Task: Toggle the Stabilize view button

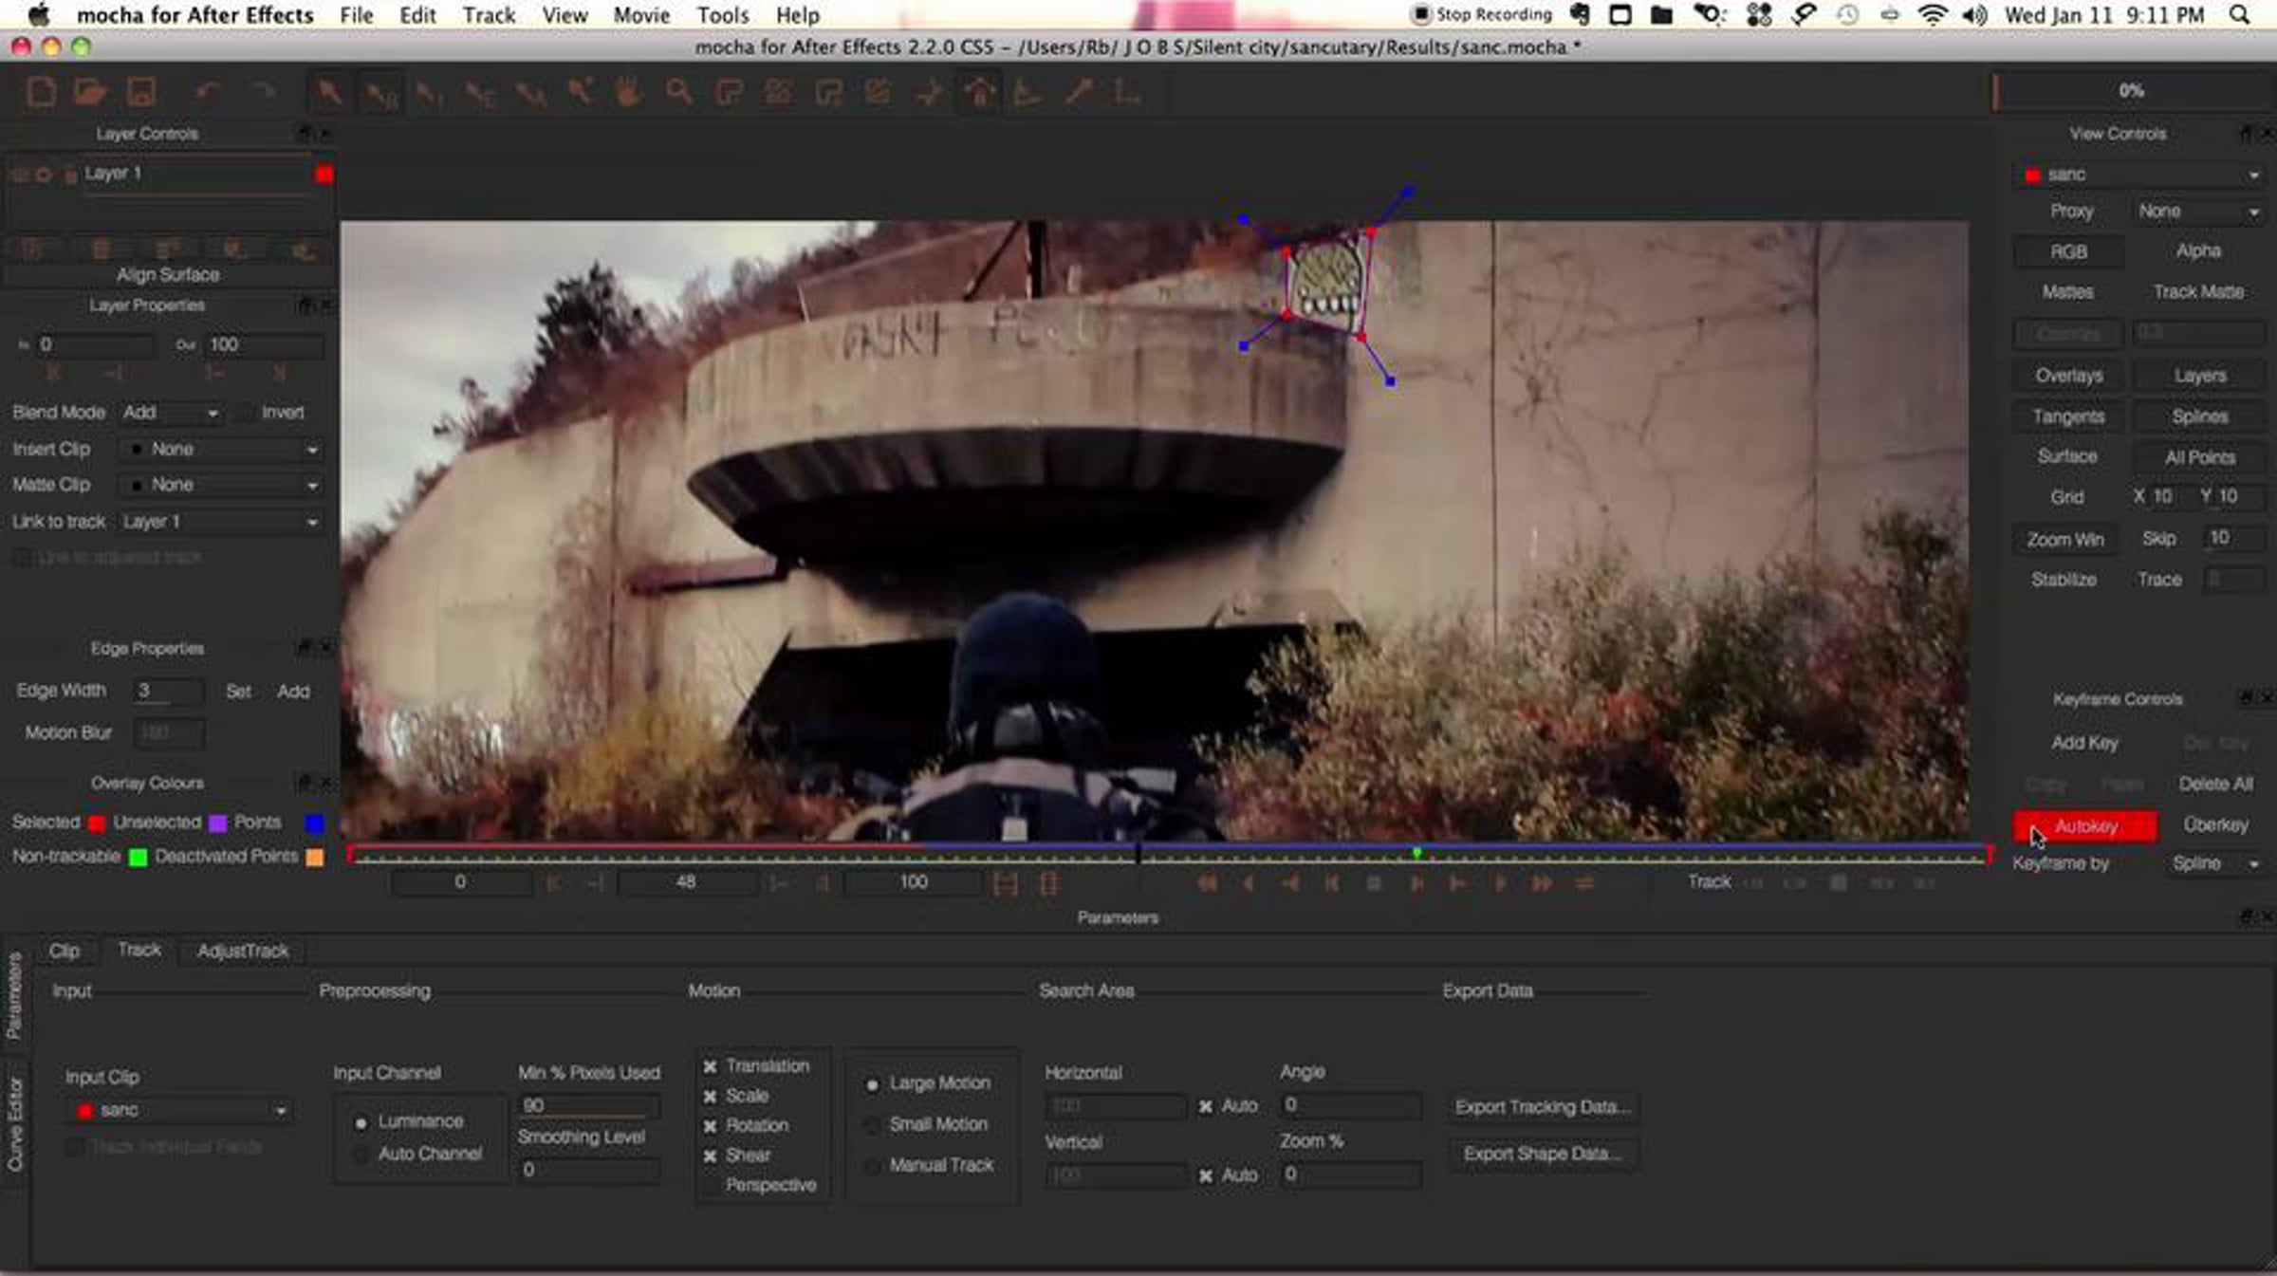Action: (2064, 580)
